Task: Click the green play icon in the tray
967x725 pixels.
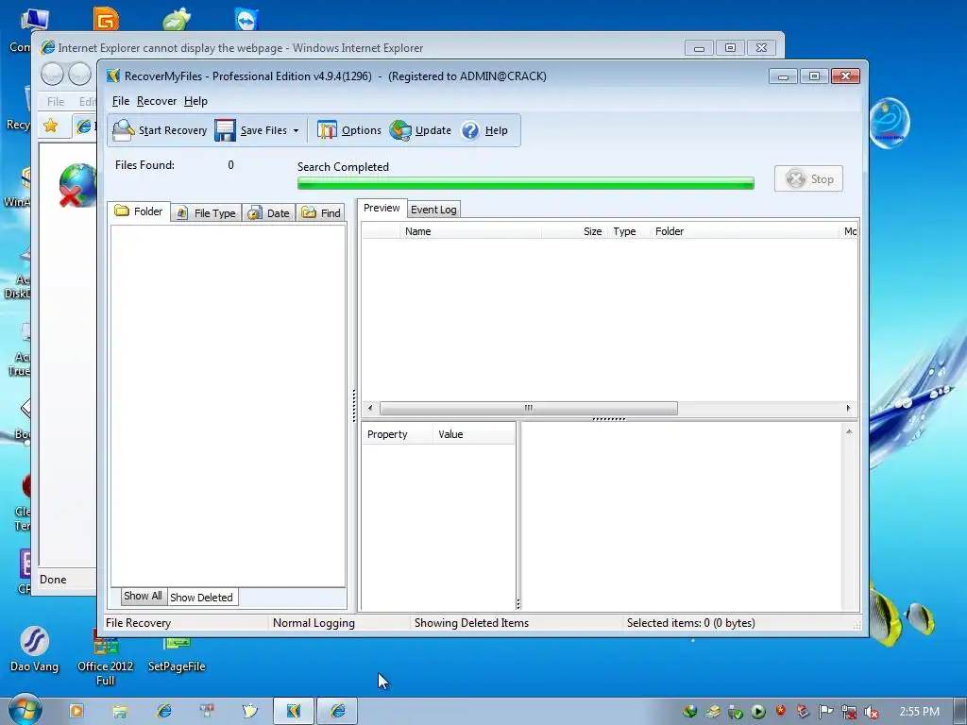Action: click(x=758, y=712)
